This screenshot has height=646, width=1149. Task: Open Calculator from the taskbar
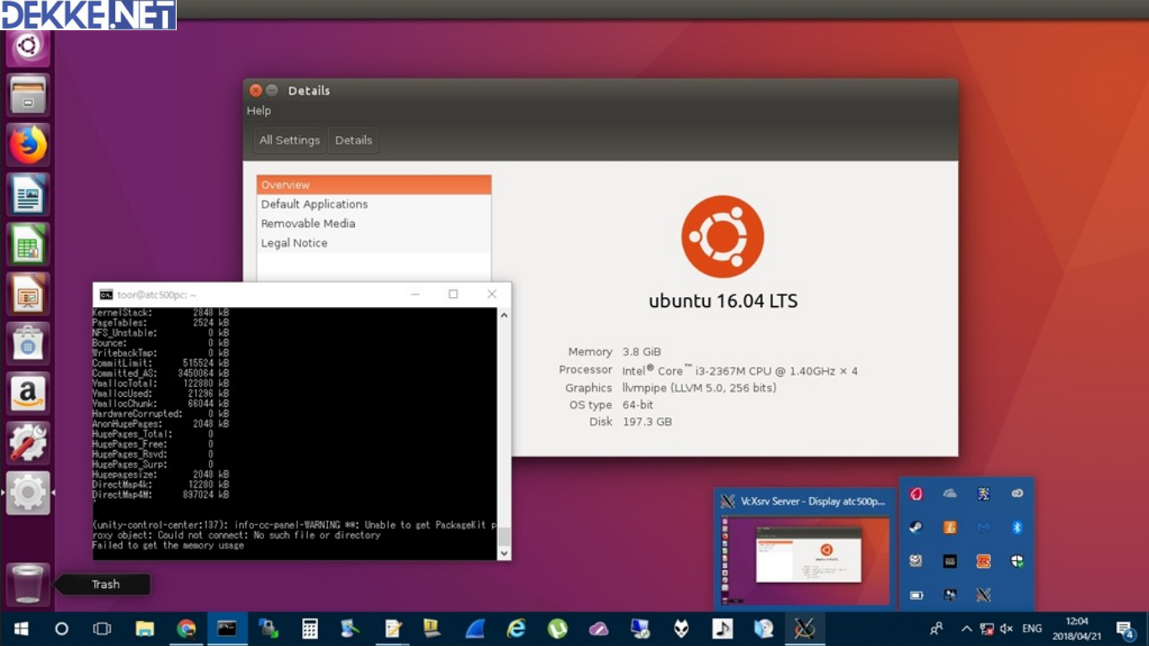tap(310, 629)
